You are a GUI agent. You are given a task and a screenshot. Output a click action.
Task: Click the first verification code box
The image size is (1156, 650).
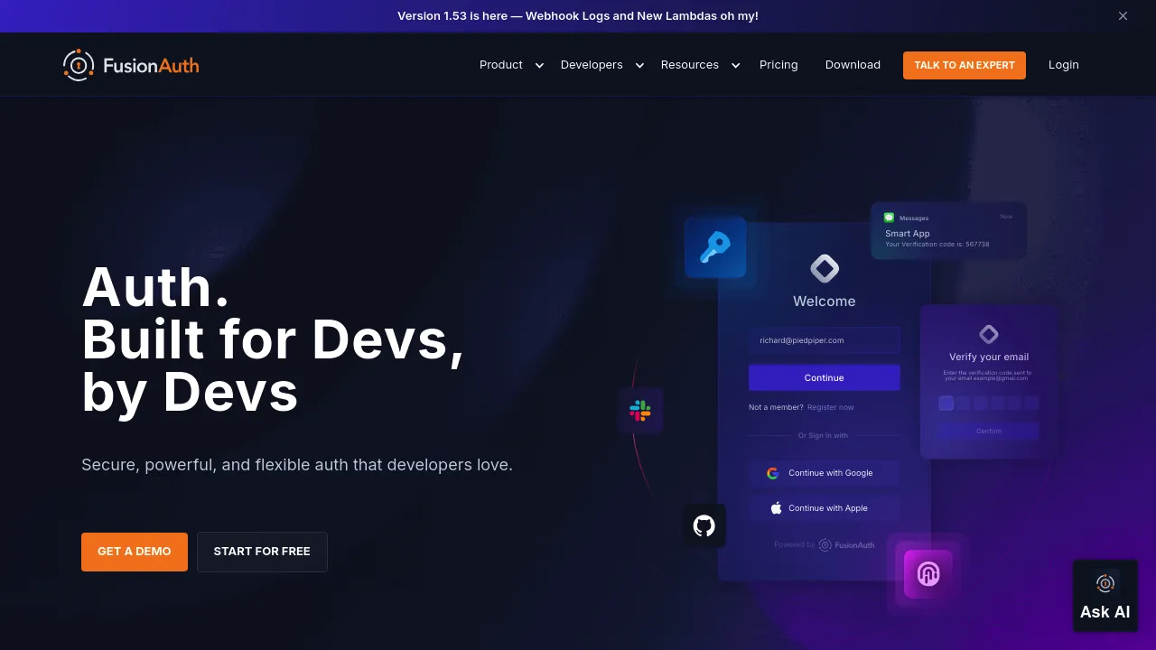[x=946, y=403]
